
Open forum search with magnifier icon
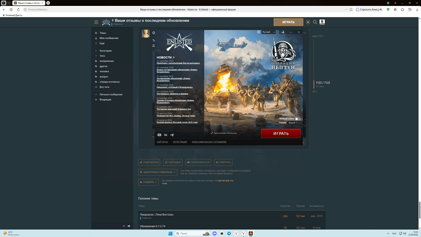pos(315,22)
